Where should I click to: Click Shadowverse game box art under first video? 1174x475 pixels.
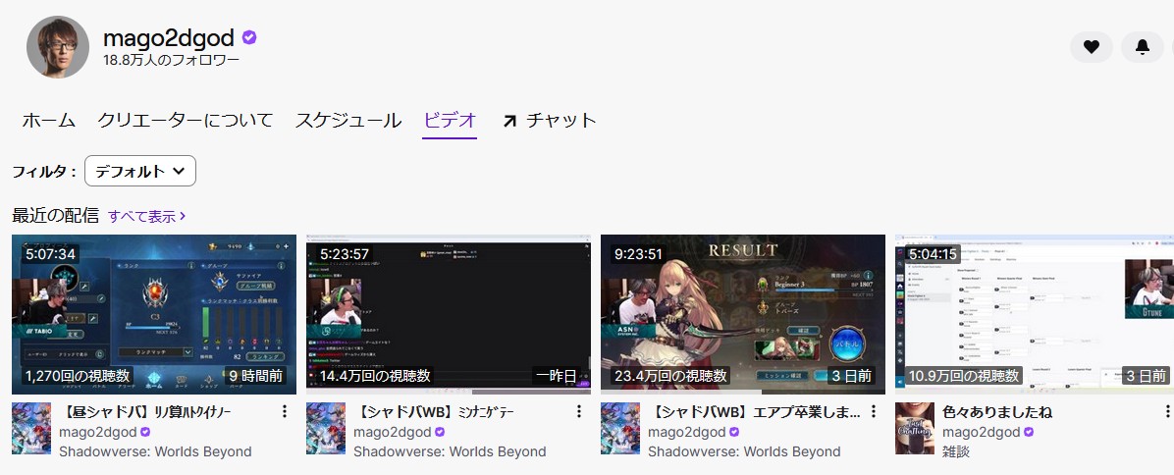click(30, 428)
